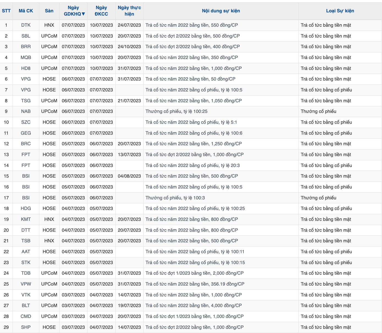Select the GEG stock code
Image resolution: width=382 pixels, height=333 pixels.
(26, 133)
